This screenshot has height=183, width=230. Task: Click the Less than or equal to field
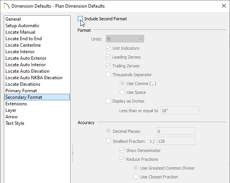pos(180,110)
